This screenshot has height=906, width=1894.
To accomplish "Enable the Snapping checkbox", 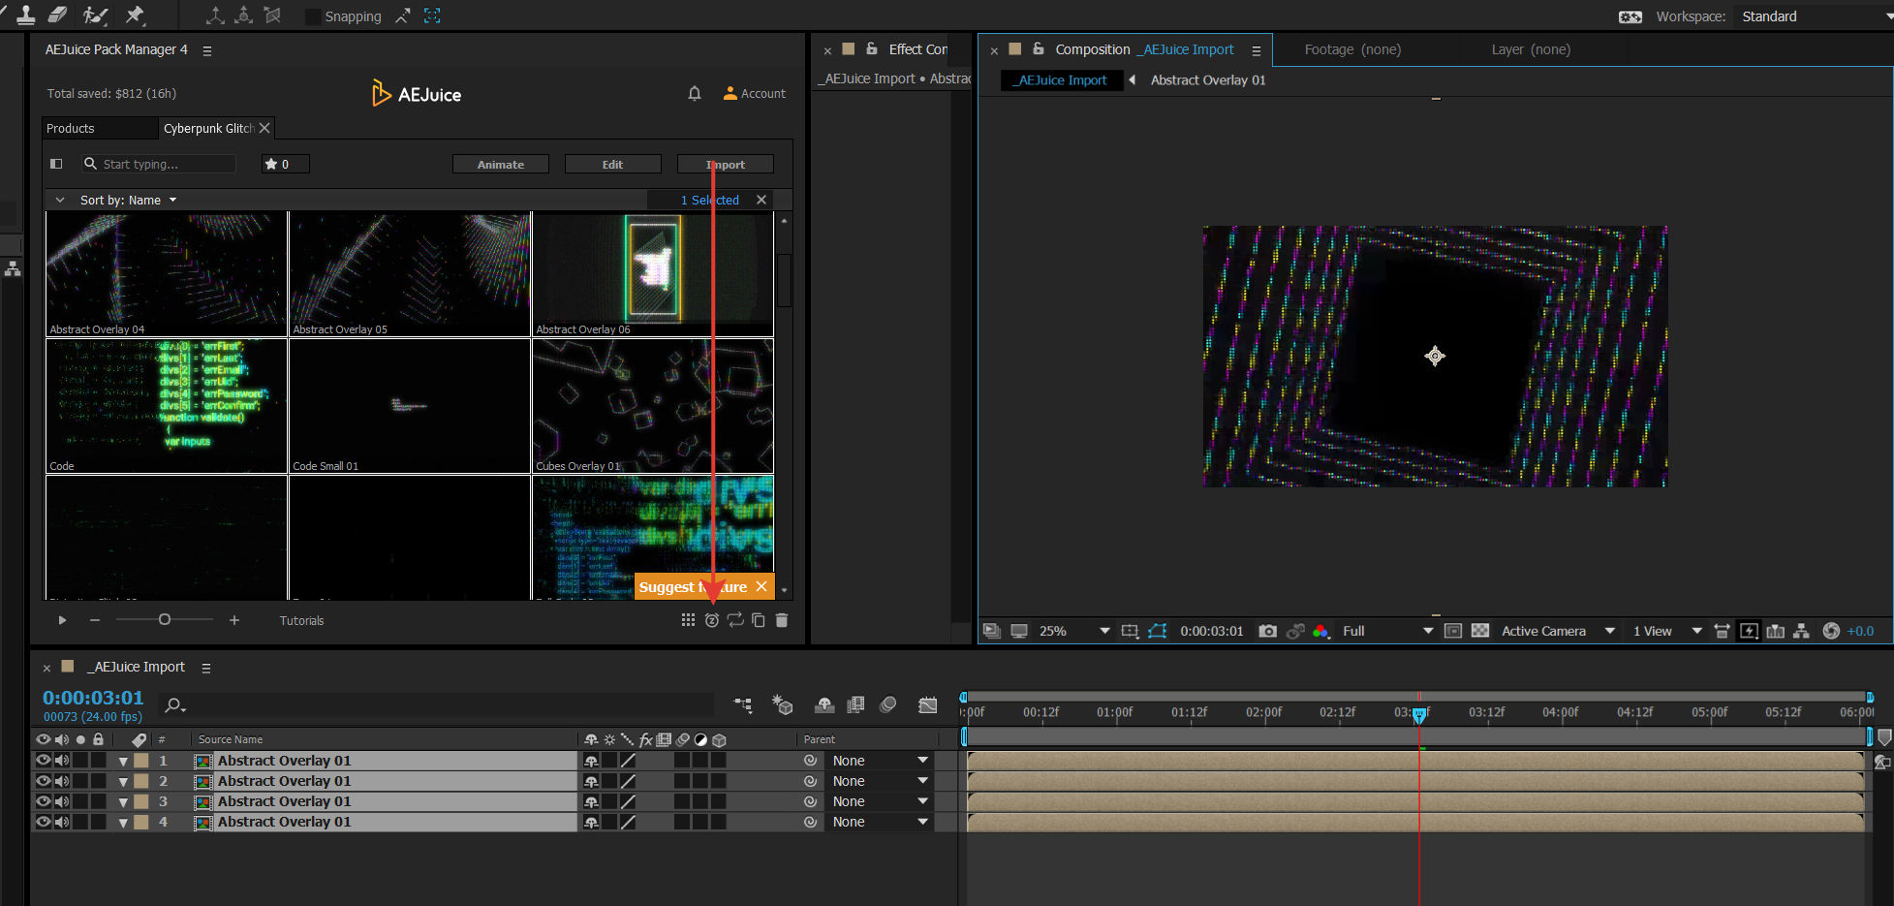I will 313,16.
